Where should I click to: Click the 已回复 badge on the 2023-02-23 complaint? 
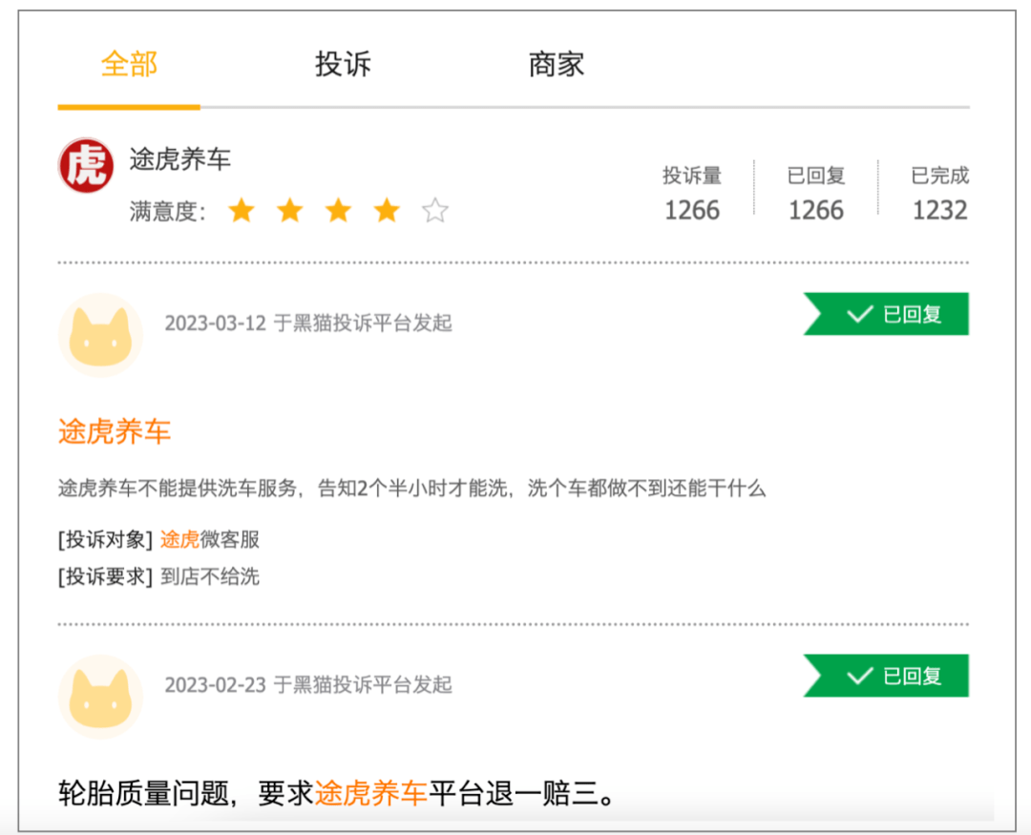point(886,676)
